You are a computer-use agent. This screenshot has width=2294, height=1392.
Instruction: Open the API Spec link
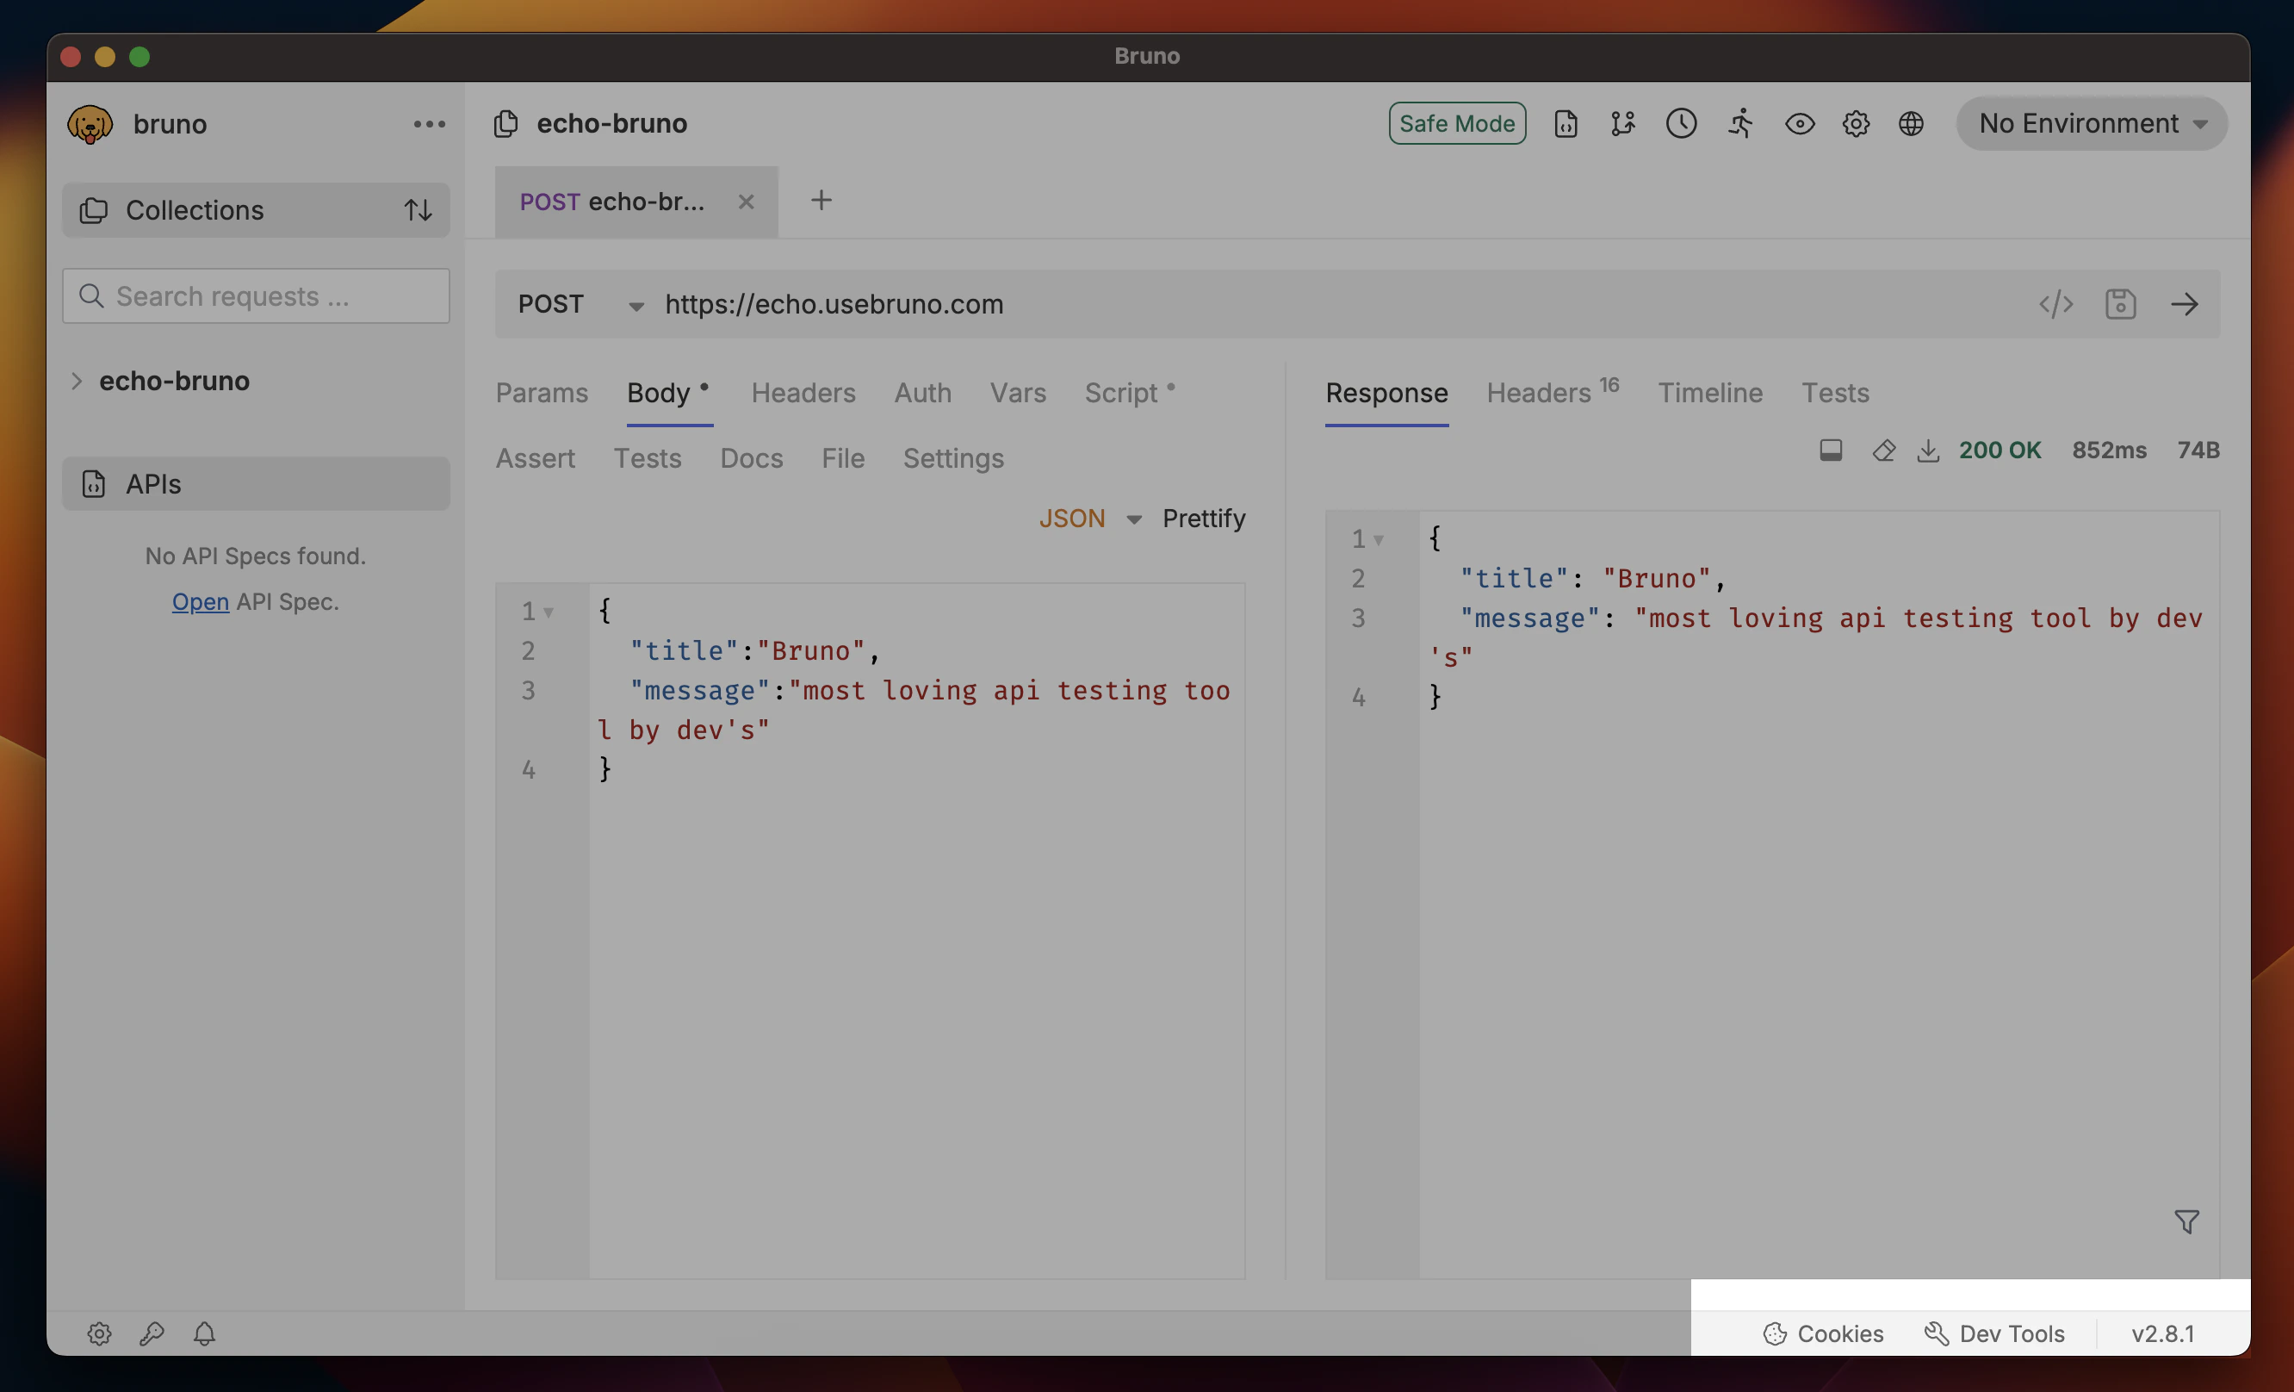pyautogui.click(x=200, y=600)
